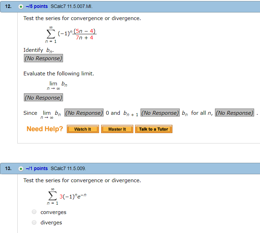Image resolution: width=260 pixels, height=233 pixels.
Task: Open the –/5 points link for question 12
Action: click(x=37, y=7)
